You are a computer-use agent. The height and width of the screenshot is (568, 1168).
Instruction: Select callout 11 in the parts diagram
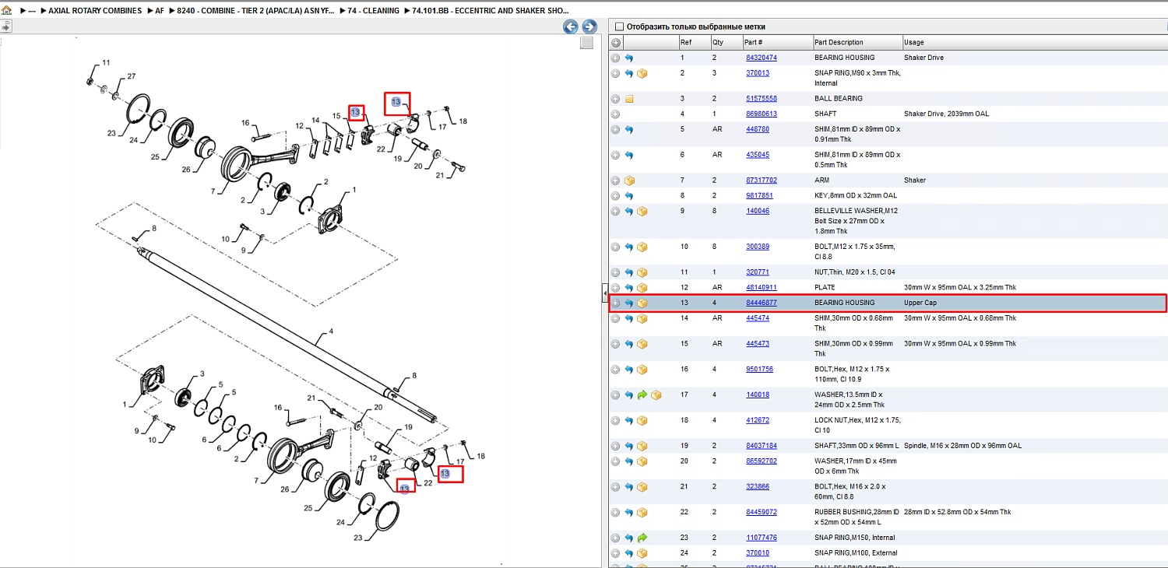click(106, 63)
